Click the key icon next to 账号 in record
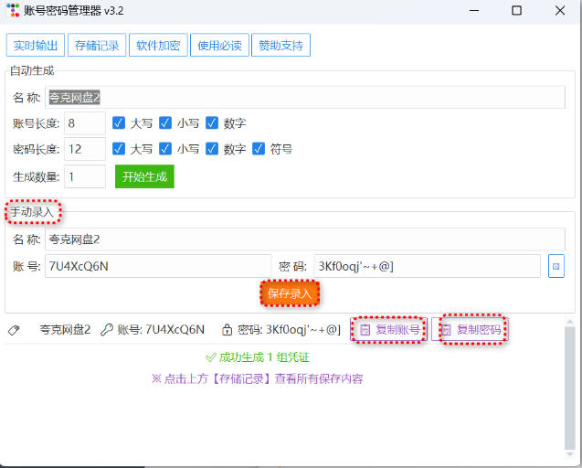This screenshot has height=468, width=582. (107, 329)
